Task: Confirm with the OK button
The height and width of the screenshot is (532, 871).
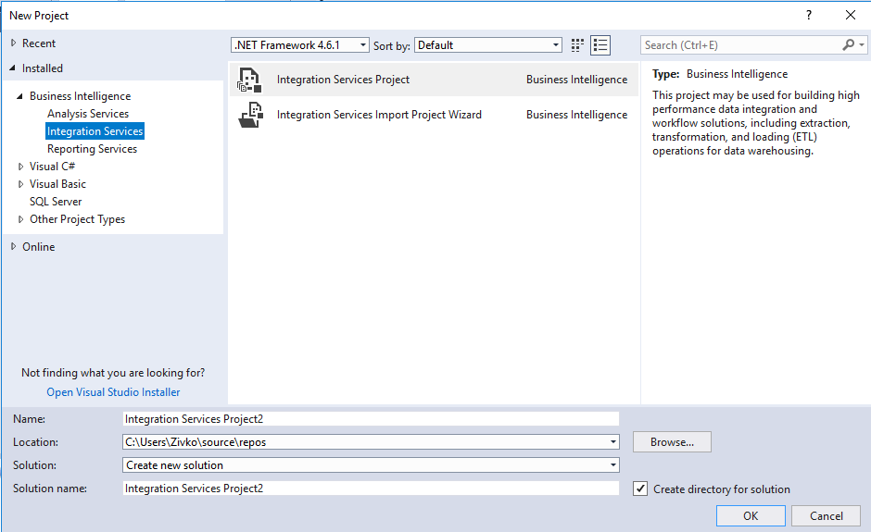Action: click(751, 516)
